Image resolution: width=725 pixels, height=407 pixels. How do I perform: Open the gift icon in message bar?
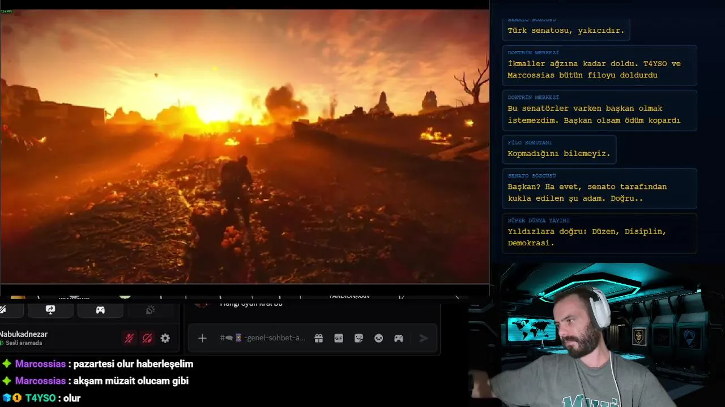tap(319, 338)
